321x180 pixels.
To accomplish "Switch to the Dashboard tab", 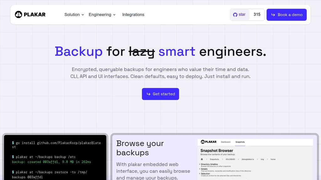I will point(226,142).
